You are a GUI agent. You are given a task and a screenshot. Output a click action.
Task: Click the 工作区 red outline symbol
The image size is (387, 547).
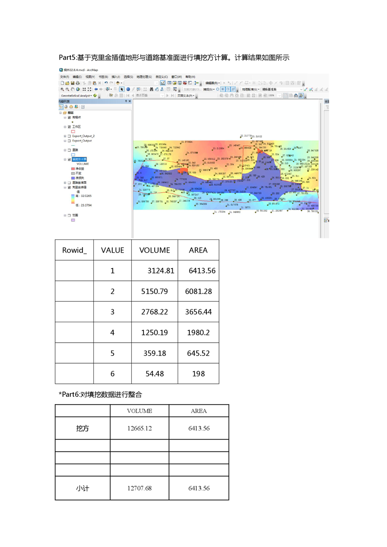point(73,131)
